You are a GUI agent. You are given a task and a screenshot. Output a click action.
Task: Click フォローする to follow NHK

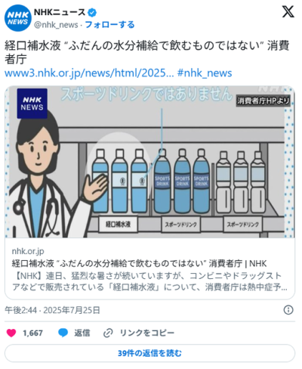click(109, 25)
